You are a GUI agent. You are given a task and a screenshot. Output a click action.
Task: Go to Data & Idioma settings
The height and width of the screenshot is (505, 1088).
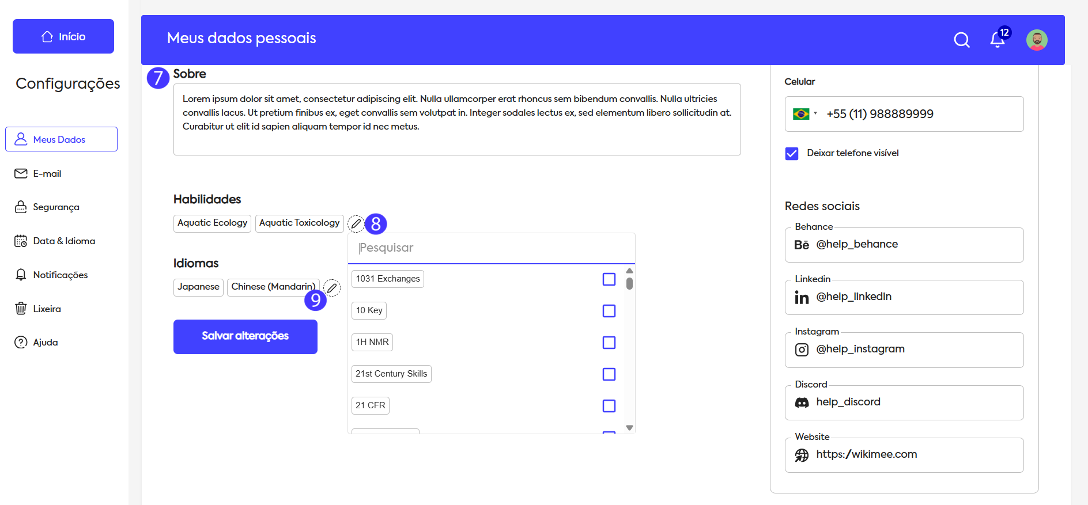(x=63, y=241)
